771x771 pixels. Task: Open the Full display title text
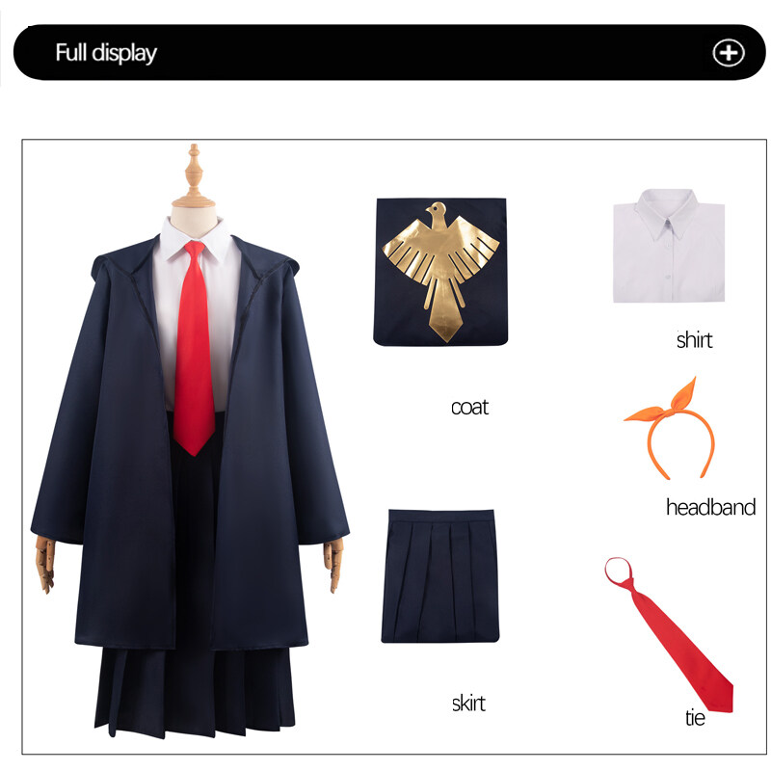point(106,53)
